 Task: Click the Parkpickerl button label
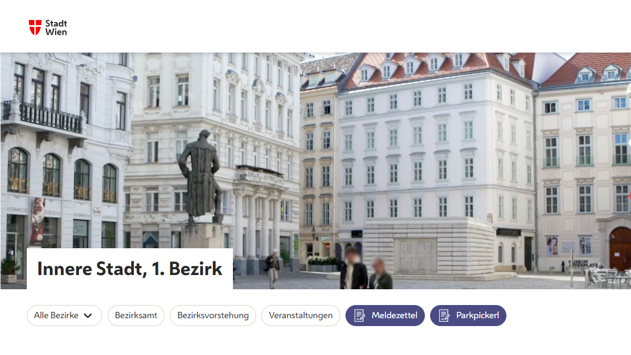click(x=477, y=316)
